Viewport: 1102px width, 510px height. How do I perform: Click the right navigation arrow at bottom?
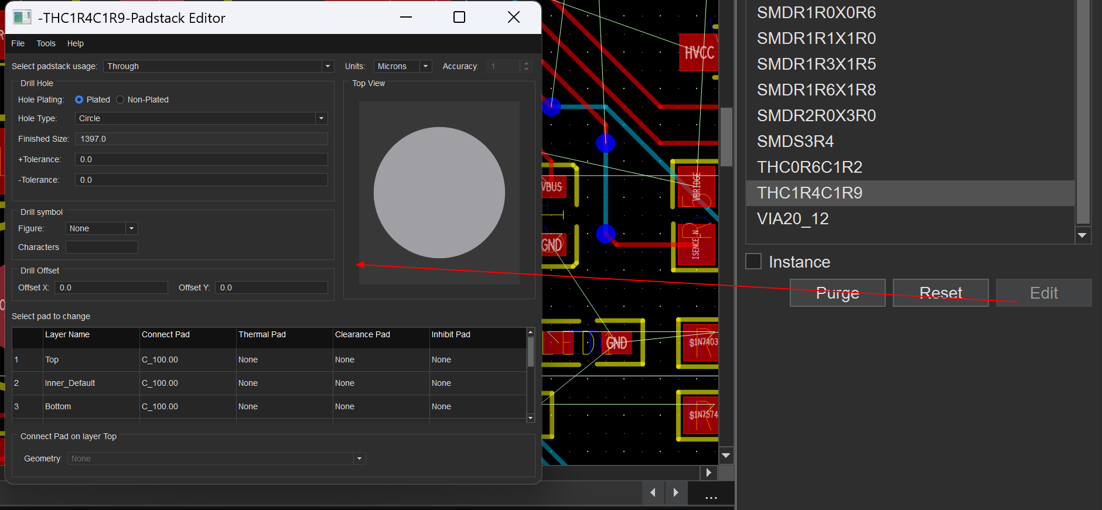coord(675,492)
